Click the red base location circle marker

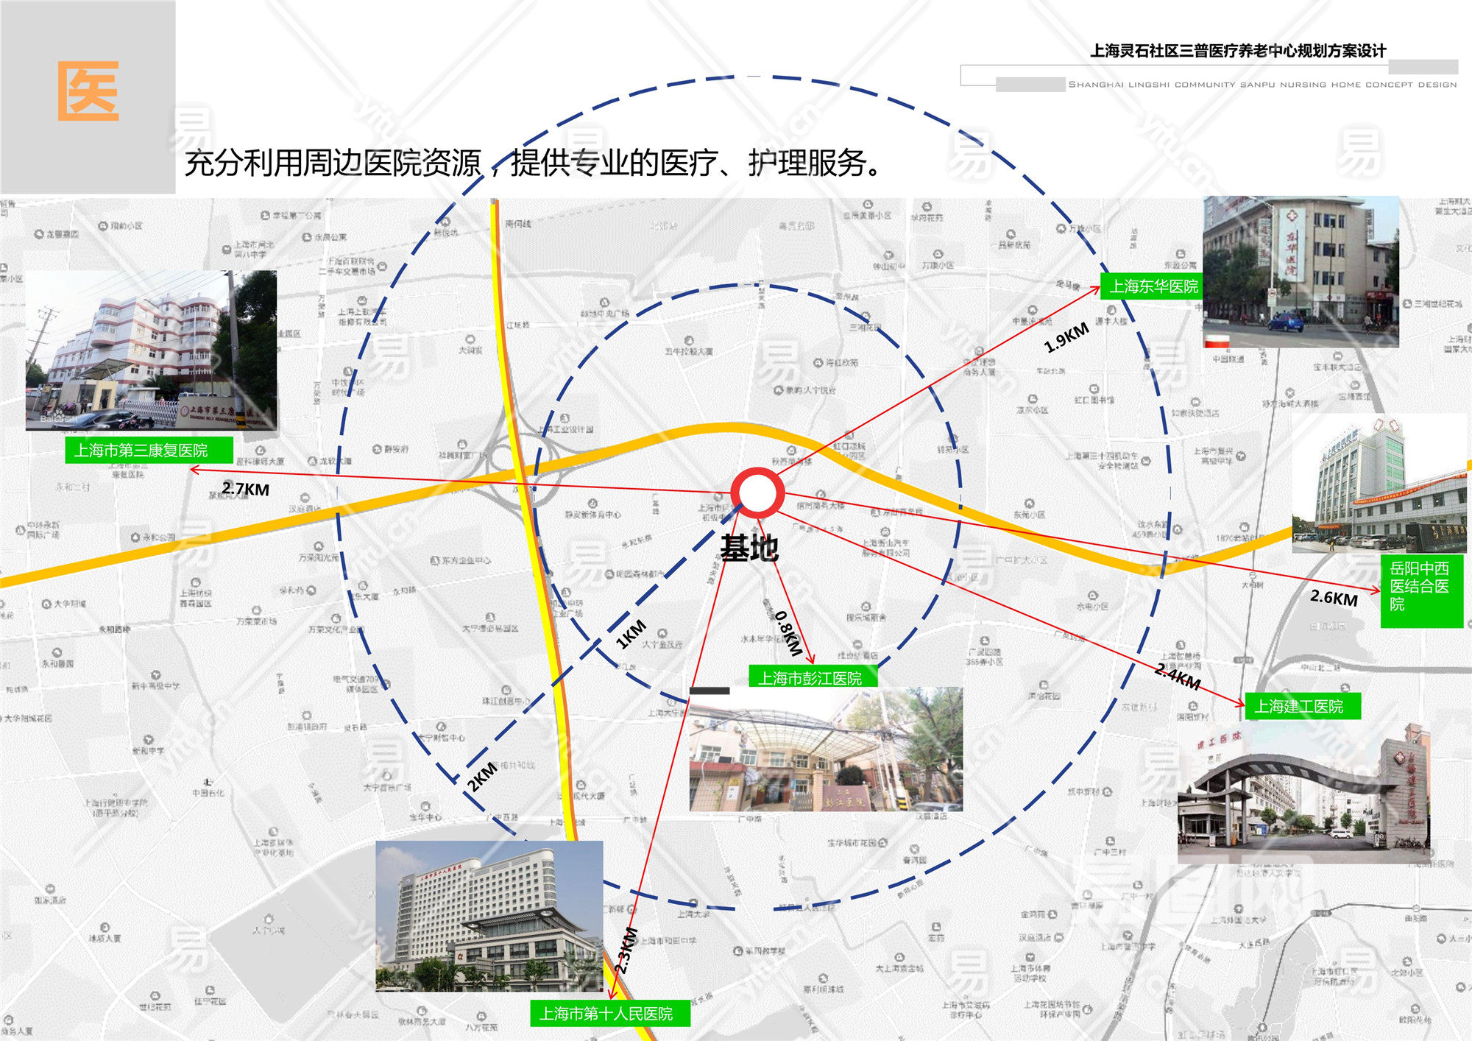(757, 493)
